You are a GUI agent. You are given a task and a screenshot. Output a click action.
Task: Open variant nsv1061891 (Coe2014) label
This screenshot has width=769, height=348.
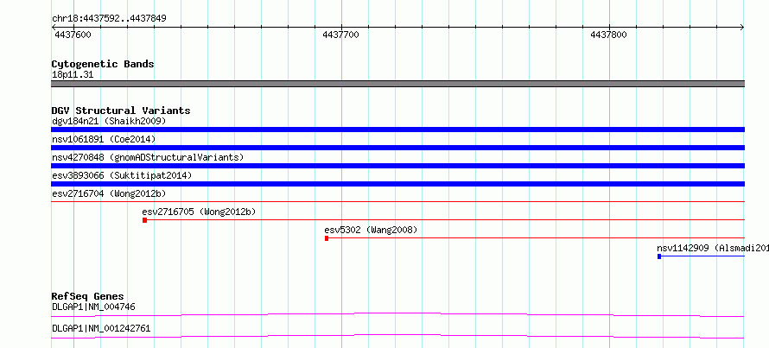pyautogui.click(x=104, y=139)
